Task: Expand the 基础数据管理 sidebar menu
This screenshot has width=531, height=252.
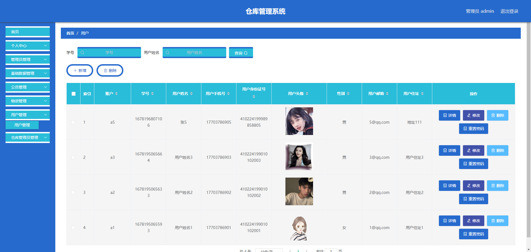Action: click(x=28, y=73)
